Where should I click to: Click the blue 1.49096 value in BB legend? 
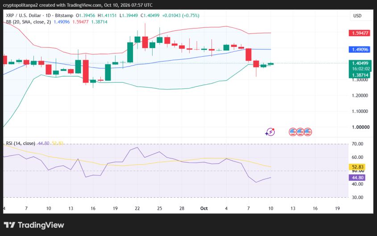pyautogui.click(x=62, y=22)
